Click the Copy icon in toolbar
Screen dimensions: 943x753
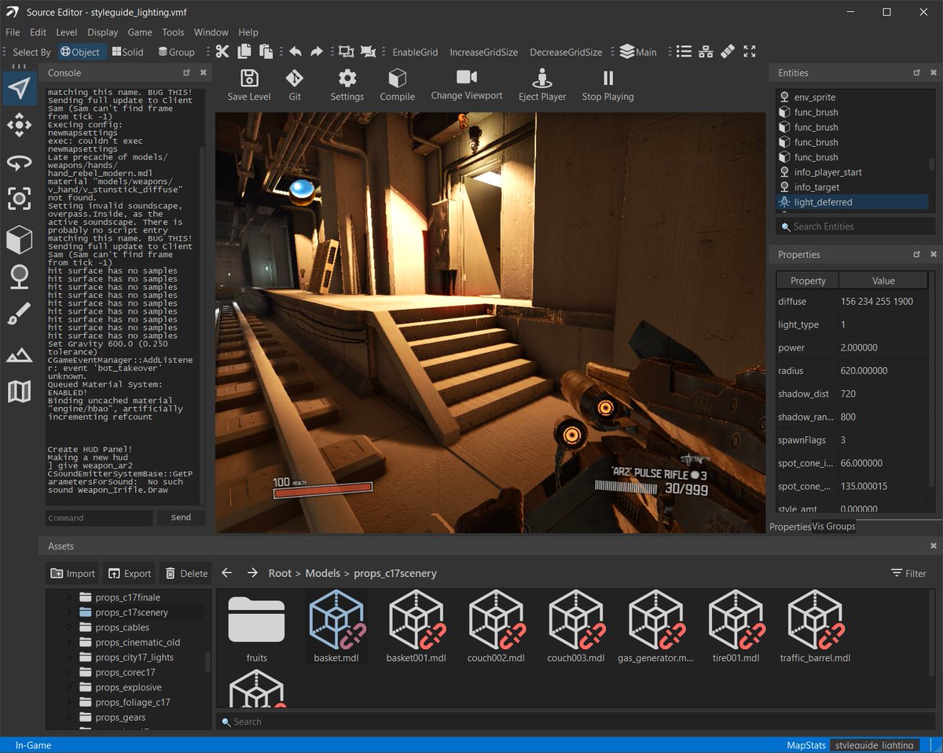244,52
